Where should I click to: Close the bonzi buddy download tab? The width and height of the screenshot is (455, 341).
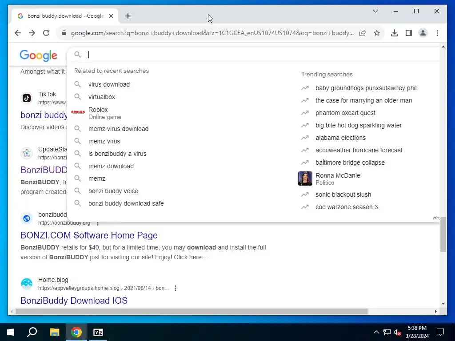[x=111, y=16]
